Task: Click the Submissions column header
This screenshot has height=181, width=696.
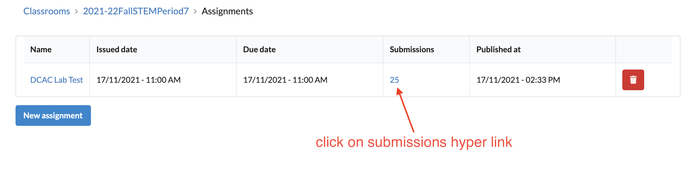Action: pos(412,49)
